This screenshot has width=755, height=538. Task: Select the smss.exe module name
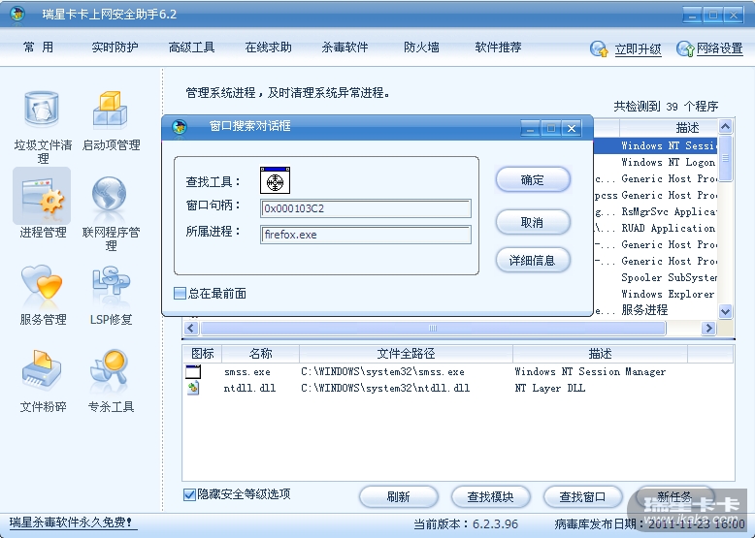pyautogui.click(x=247, y=371)
